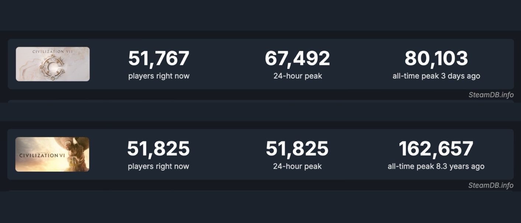Click the Civilization VI title text in banner
Image resolution: width=521 pixels, height=223 pixels.
tap(42, 155)
